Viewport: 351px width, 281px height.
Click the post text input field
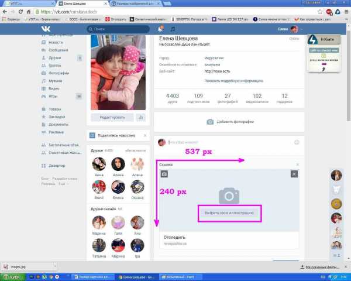pos(230,142)
